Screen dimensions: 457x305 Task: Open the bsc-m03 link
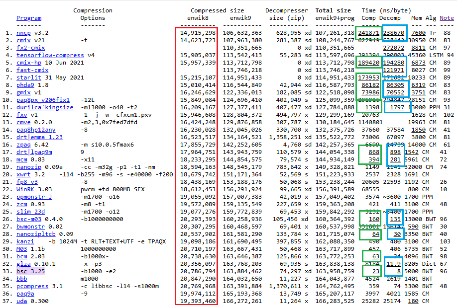coord(29,219)
